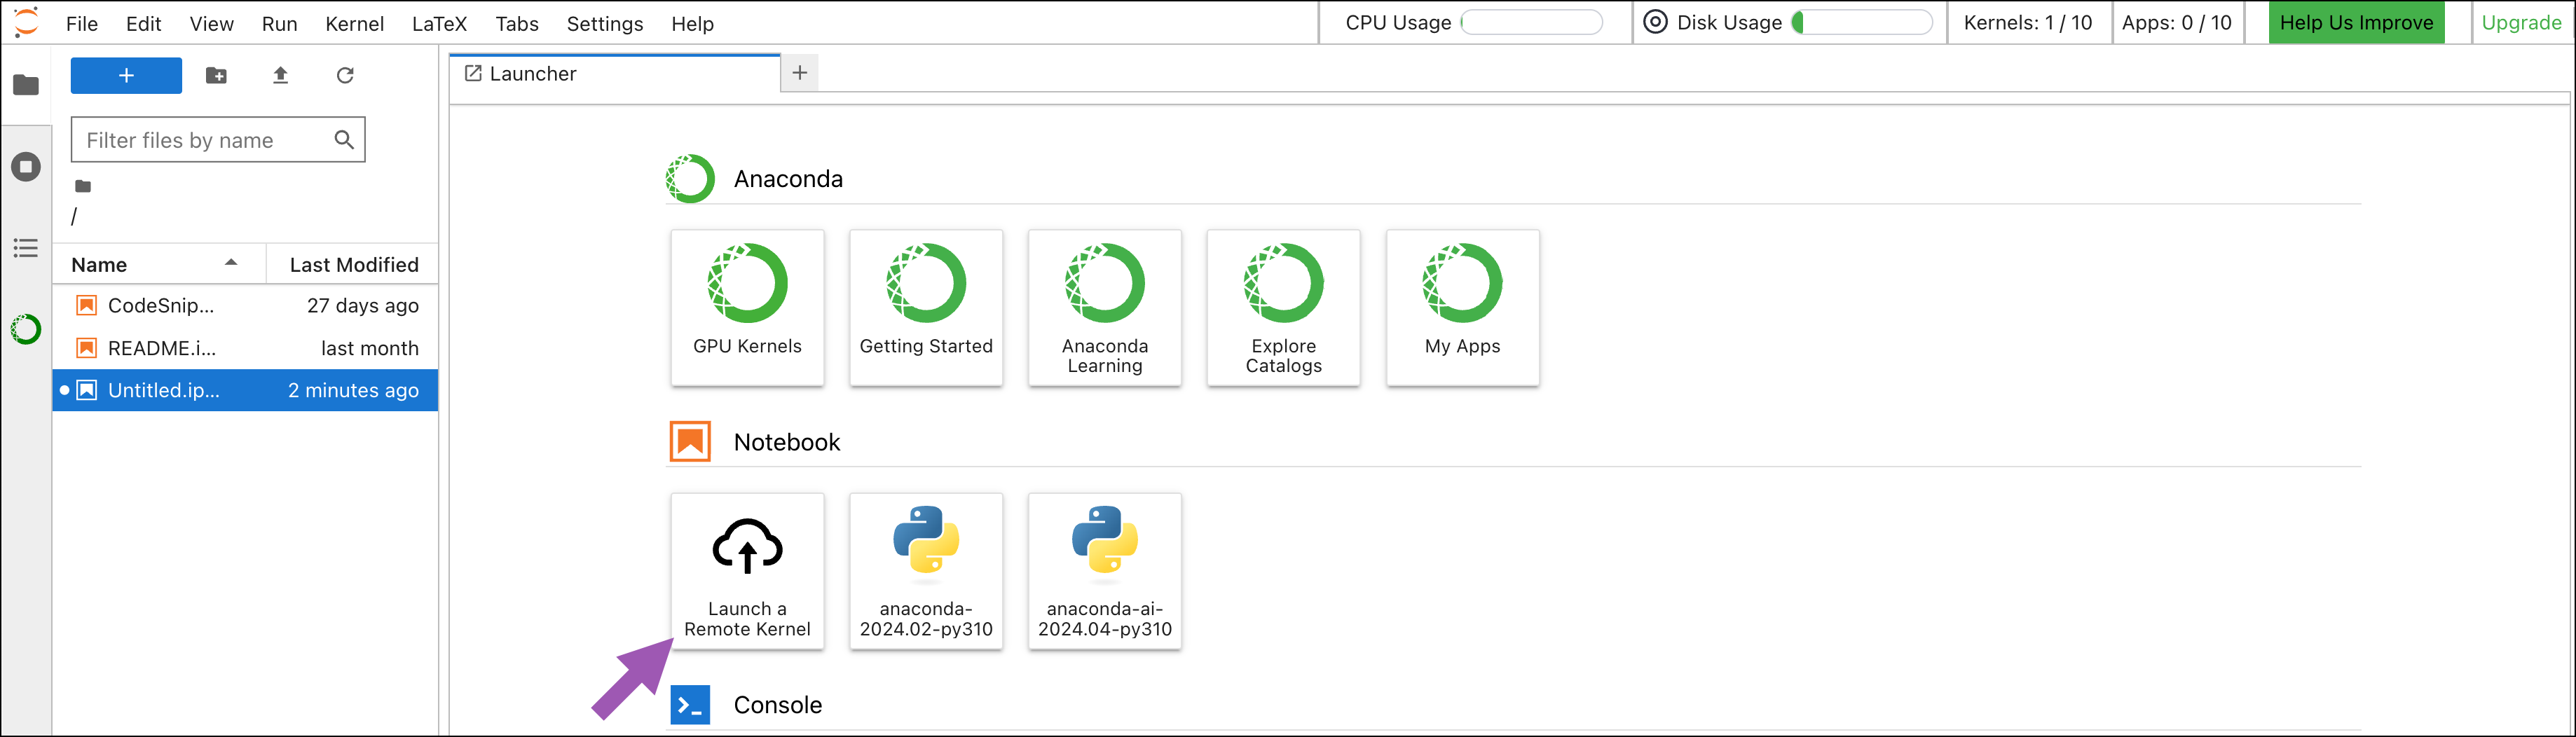Click the Filter files by name field
Screen dimensions: 2576x737
[x=218, y=140]
